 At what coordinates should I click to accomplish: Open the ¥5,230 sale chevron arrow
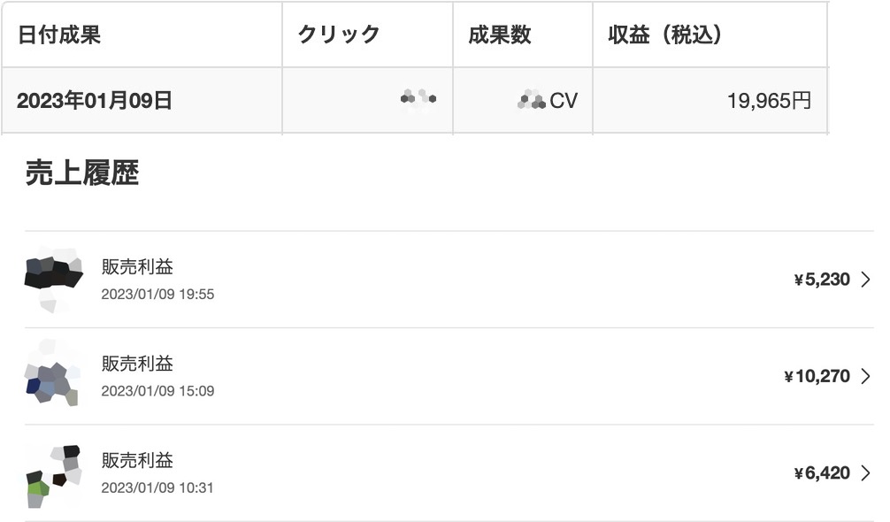865,280
